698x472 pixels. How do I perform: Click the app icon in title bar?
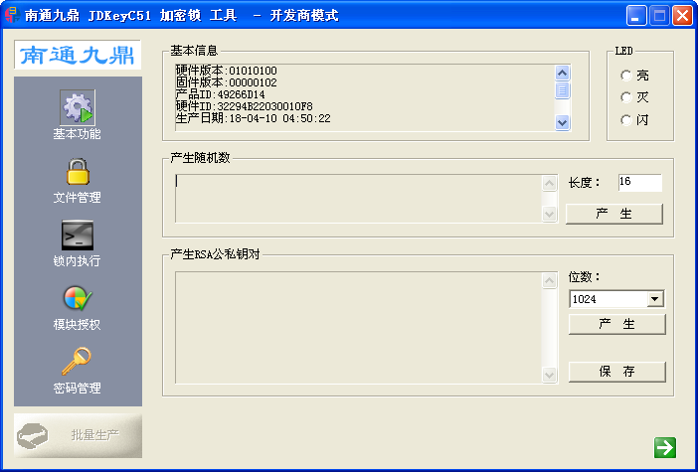tap(13, 15)
